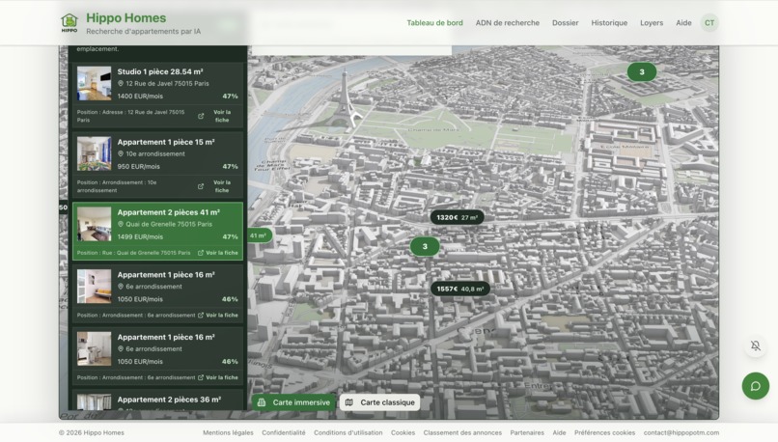Open Classement des annonces link
Screen dimensions: 778x442
click(x=462, y=432)
